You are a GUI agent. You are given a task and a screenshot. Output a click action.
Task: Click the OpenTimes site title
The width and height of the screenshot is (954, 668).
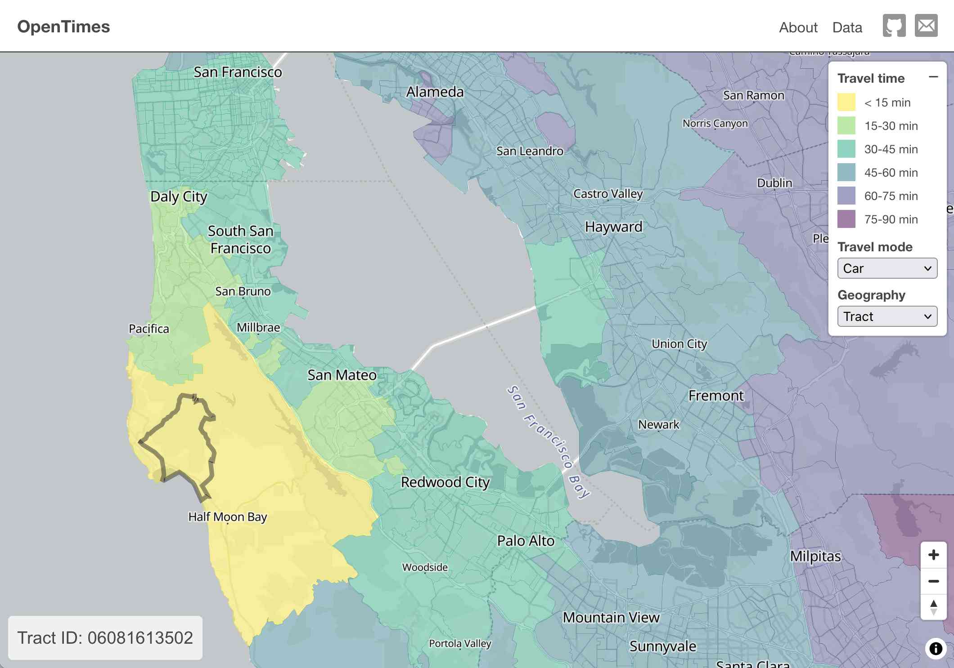(x=63, y=27)
